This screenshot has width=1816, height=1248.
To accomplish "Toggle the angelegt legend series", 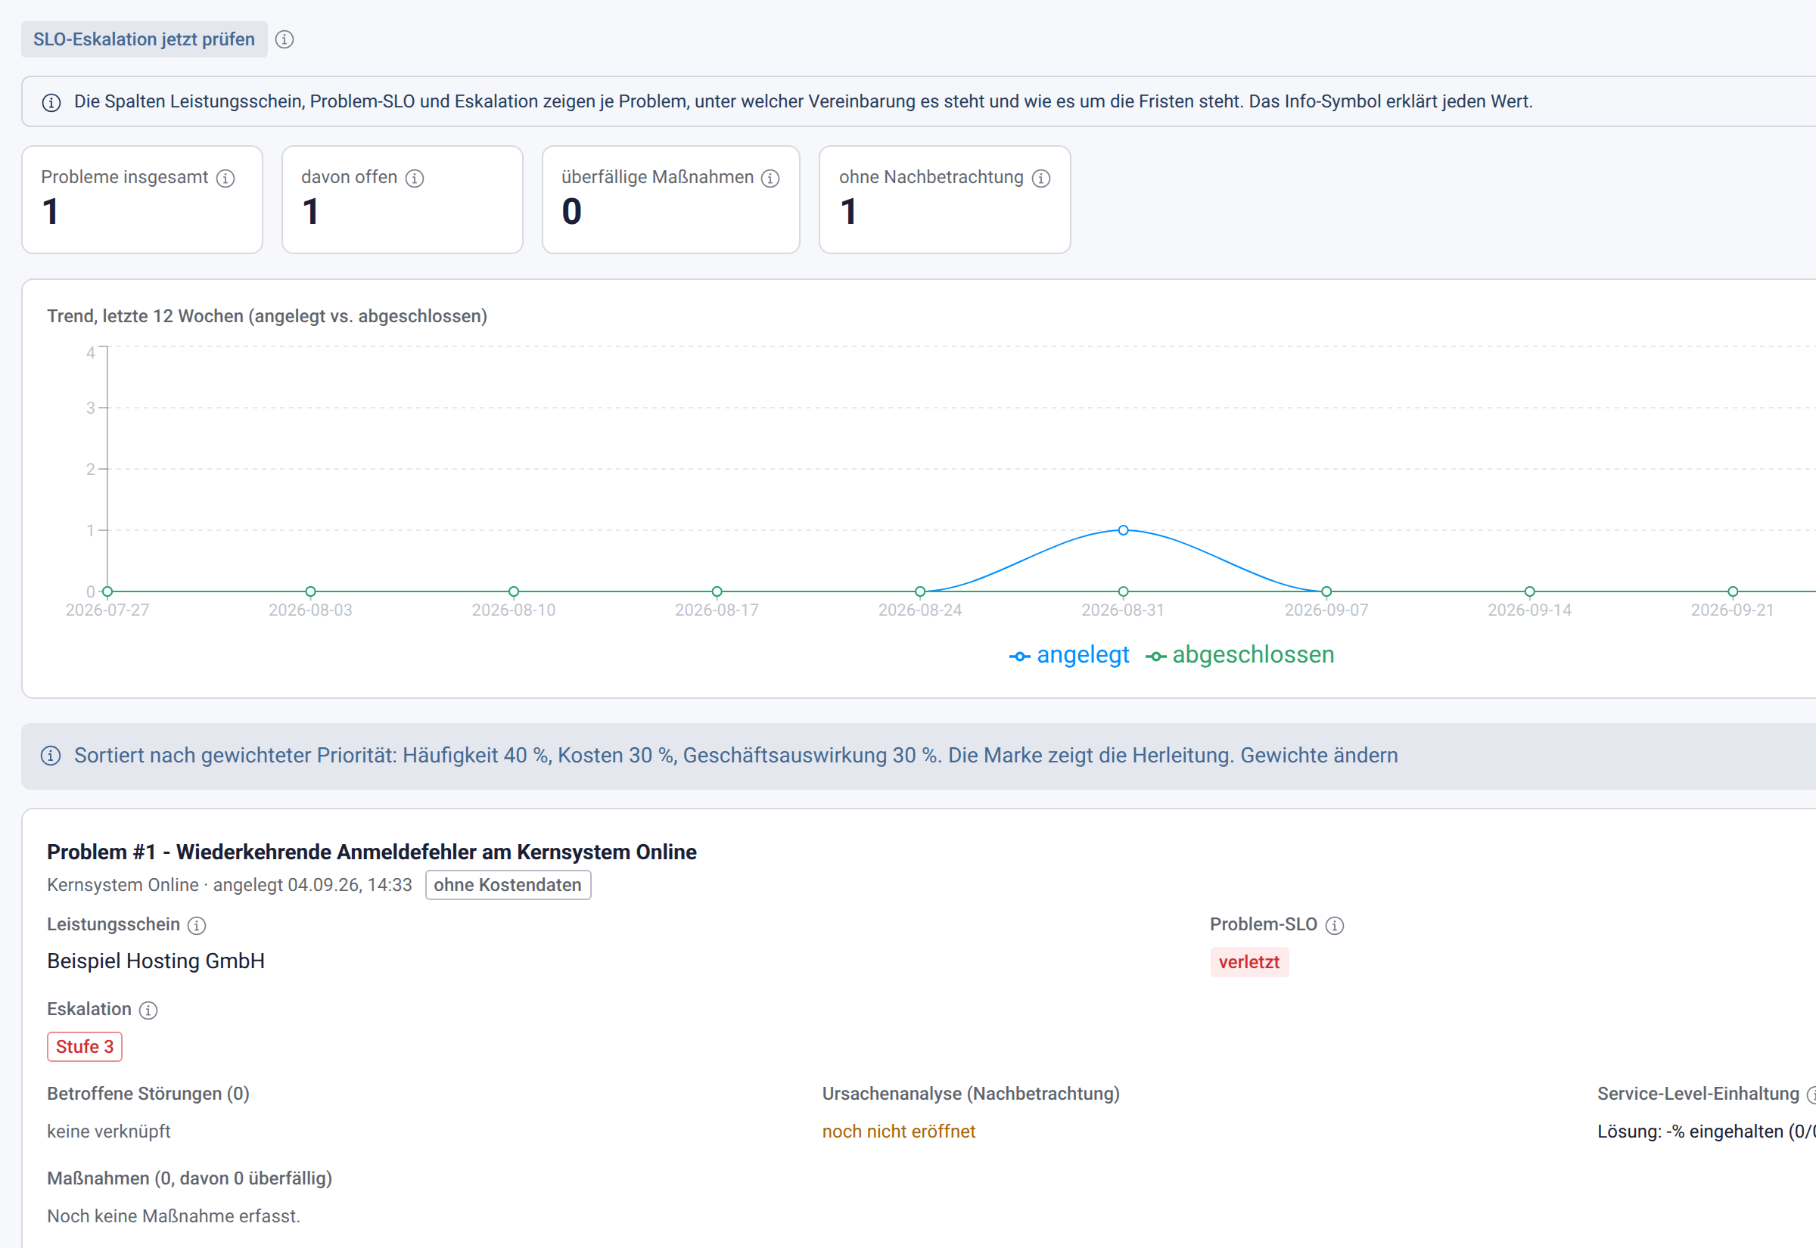I will pyautogui.click(x=1069, y=654).
